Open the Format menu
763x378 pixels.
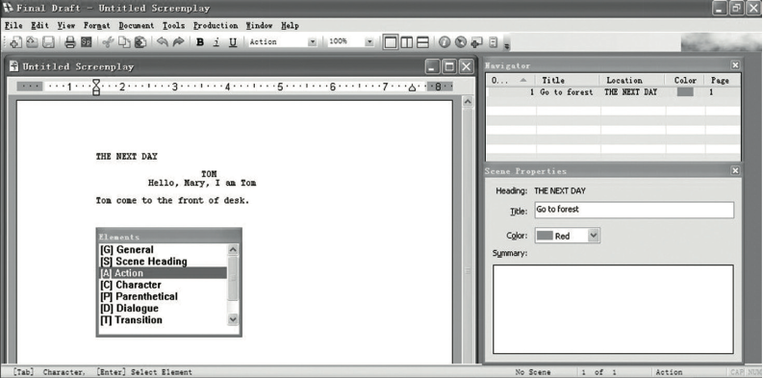(x=97, y=25)
